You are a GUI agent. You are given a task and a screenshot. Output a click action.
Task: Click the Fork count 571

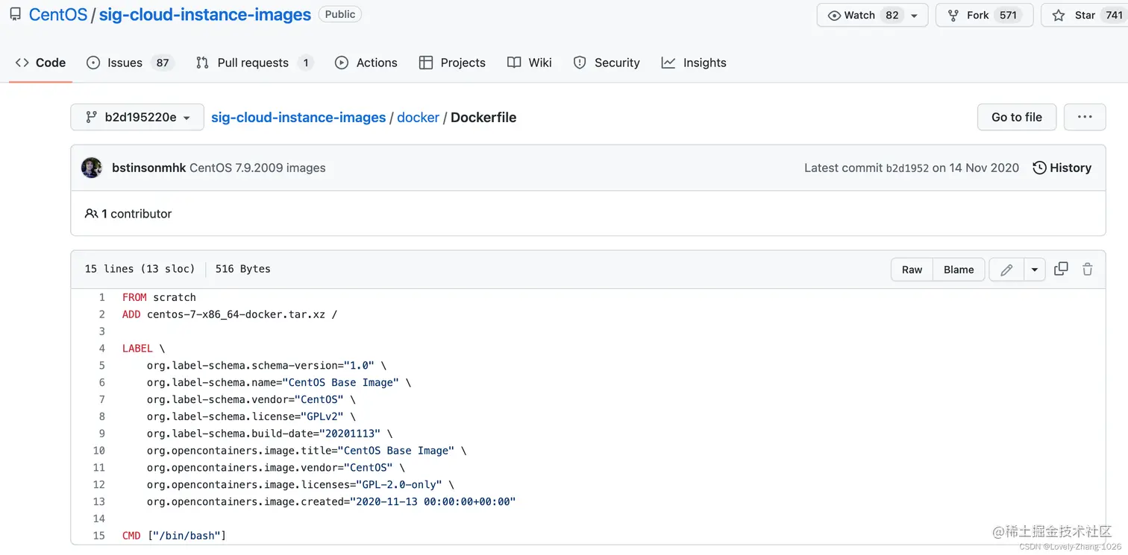1009,15
